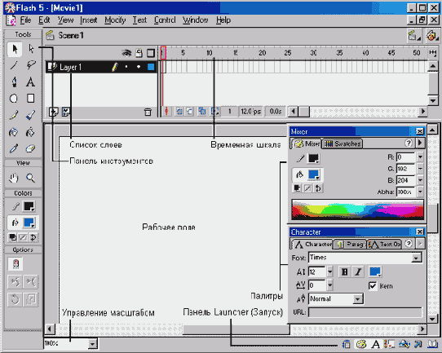Open the Modify menu
Viewport: 442px width, 353px height.
115,20
